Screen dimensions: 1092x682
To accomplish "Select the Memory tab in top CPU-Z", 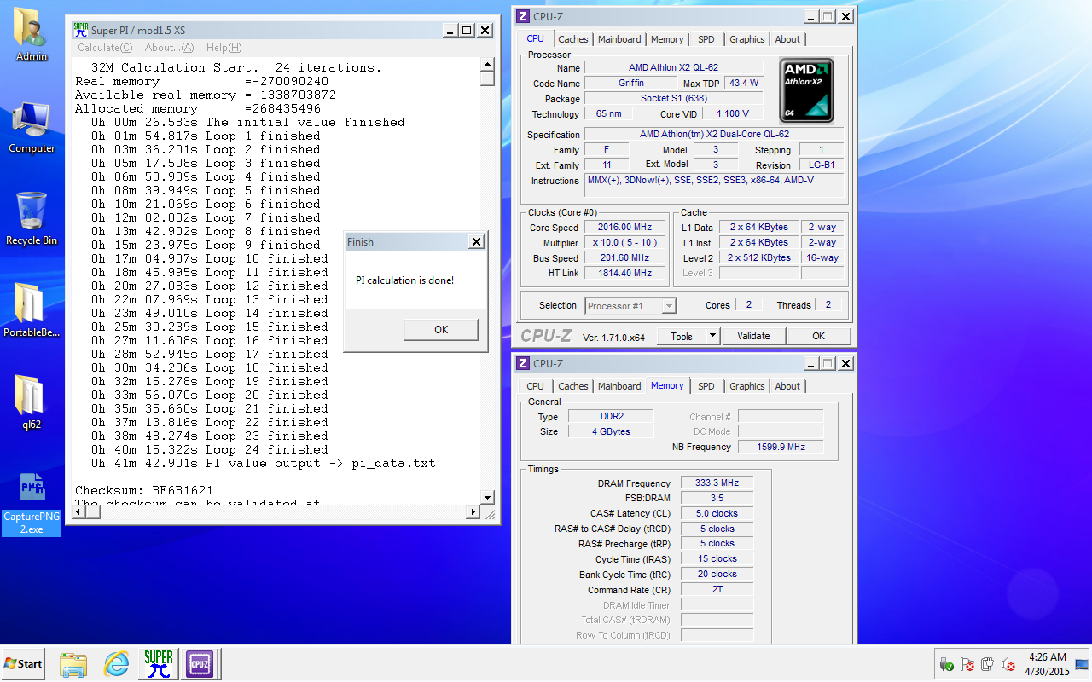I will (x=667, y=39).
